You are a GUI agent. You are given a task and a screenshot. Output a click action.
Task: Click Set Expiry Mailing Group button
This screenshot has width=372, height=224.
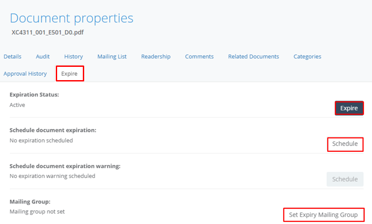[323, 215]
